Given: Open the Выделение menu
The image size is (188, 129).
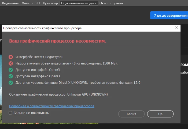Looking at the screenshot, I should [10, 3].
